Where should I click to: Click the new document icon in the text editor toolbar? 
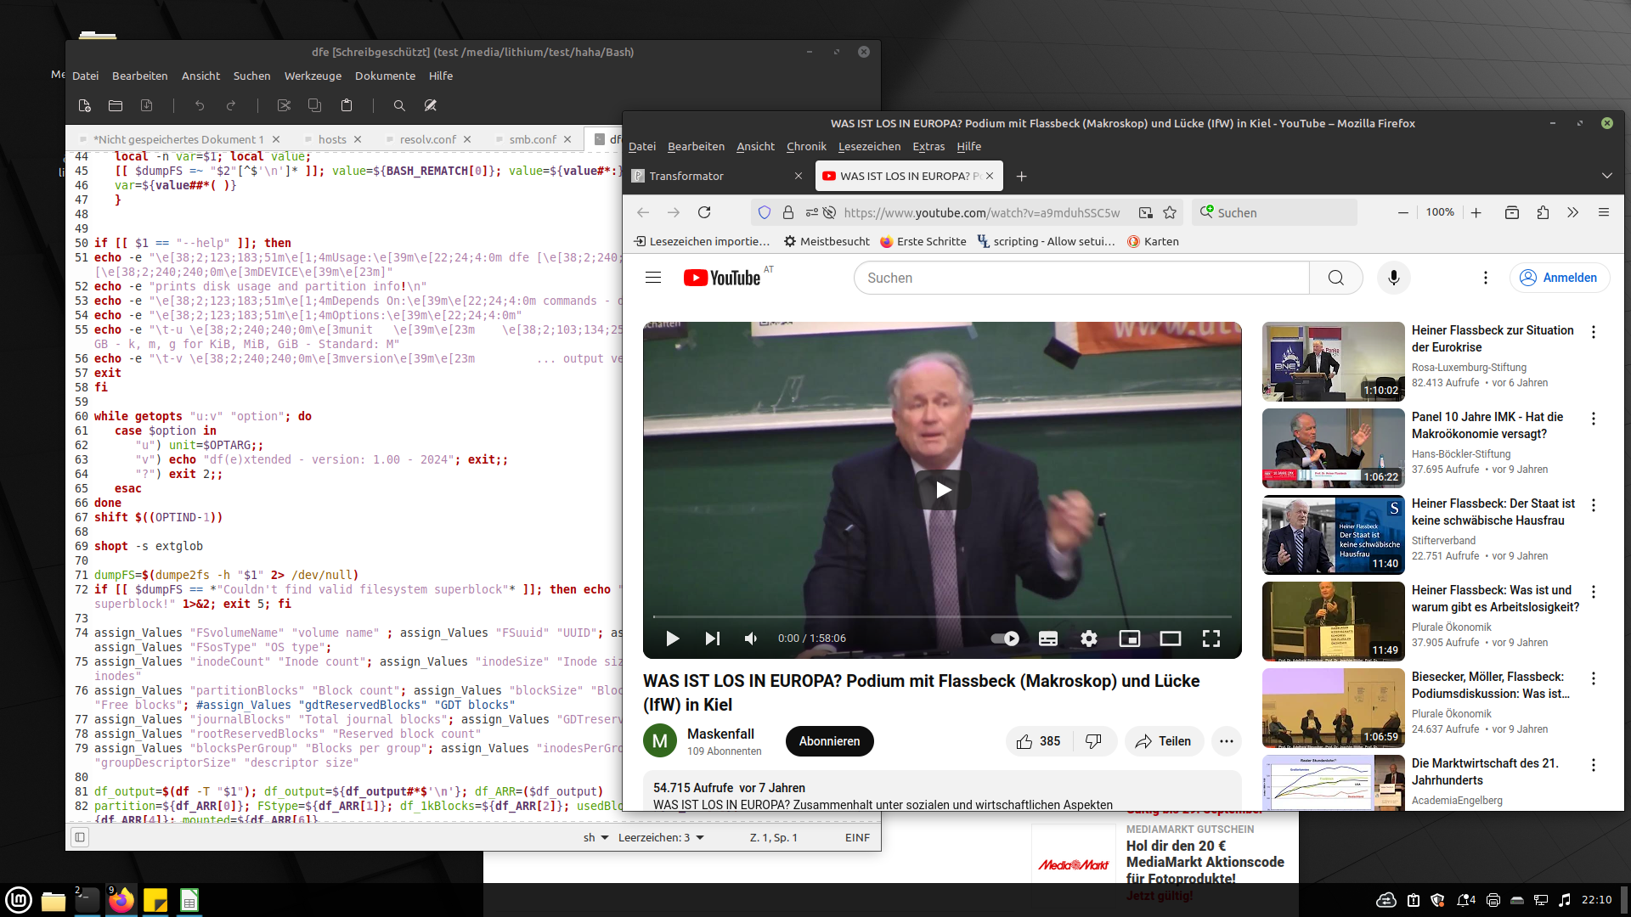click(x=84, y=106)
